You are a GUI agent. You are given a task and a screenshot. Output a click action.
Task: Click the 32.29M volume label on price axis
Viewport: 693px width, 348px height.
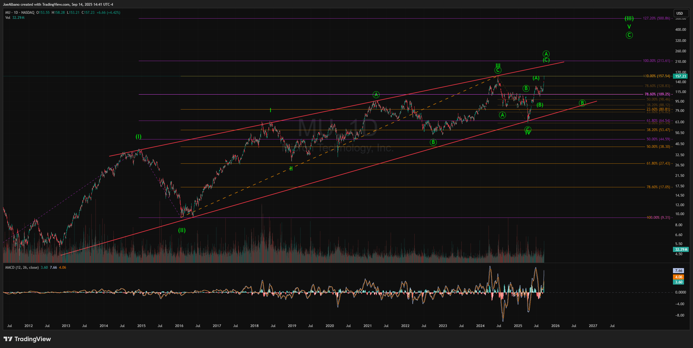click(x=681, y=250)
